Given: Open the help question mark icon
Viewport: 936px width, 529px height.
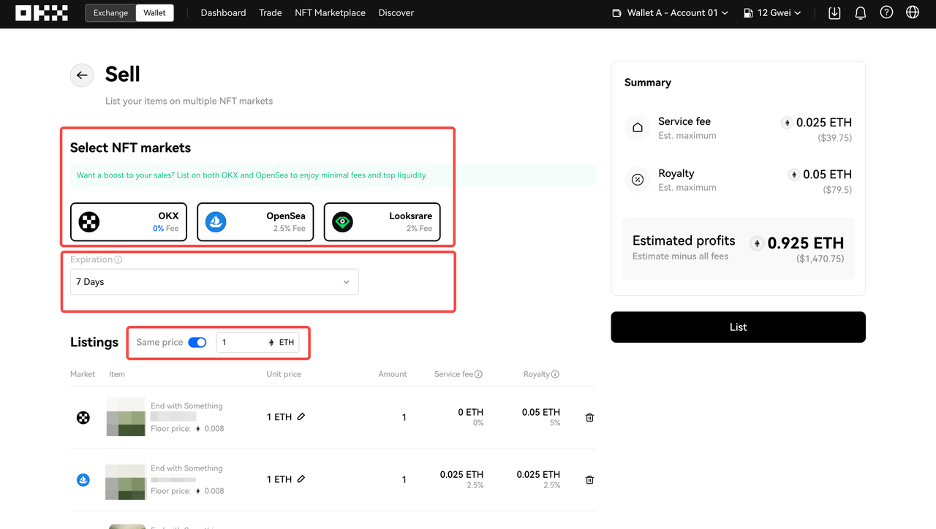Looking at the screenshot, I should 886,13.
